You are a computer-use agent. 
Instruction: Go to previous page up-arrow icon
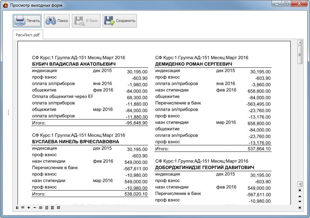click(300, 196)
